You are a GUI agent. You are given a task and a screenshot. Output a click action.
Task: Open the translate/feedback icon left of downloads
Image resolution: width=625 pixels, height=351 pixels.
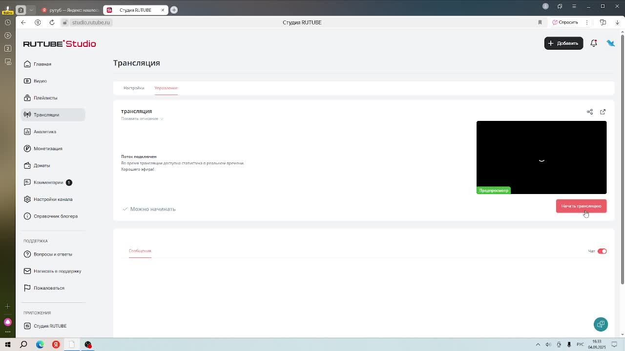[x=603, y=22]
